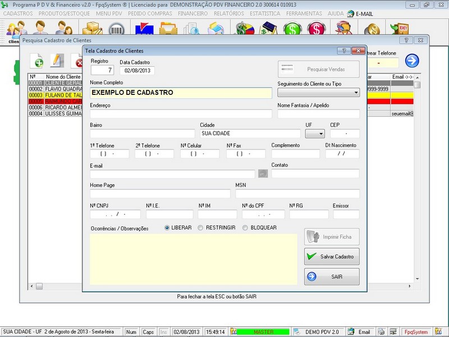Select the BLOQUEAR radio option
449x337 pixels.
point(245,227)
